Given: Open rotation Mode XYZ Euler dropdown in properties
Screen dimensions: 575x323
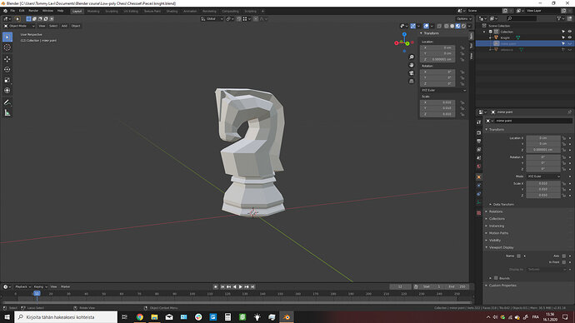Looking at the screenshot, I should [543, 176].
